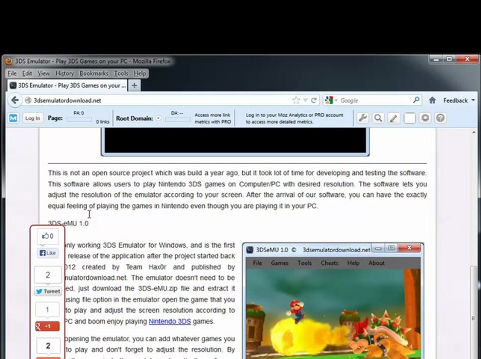Click About in the 3DSeMU screenshot
Viewport: 481px width, 359px height.
tap(376, 263)
